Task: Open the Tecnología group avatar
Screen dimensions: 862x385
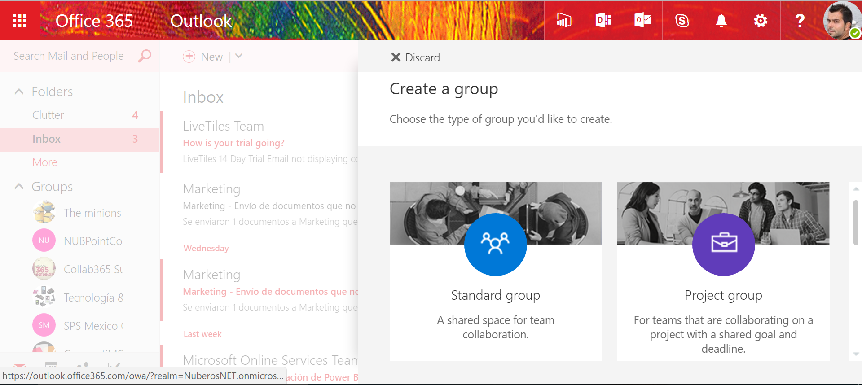Action: [44, 297]
